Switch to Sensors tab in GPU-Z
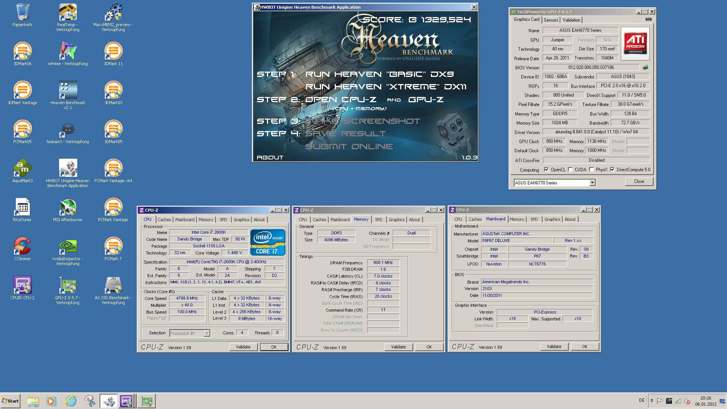The height and width of the screenshot is (409, 727). (x=551, y=20)
